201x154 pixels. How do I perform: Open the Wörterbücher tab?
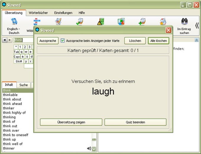pyautogui.click(x=38, y=13)
